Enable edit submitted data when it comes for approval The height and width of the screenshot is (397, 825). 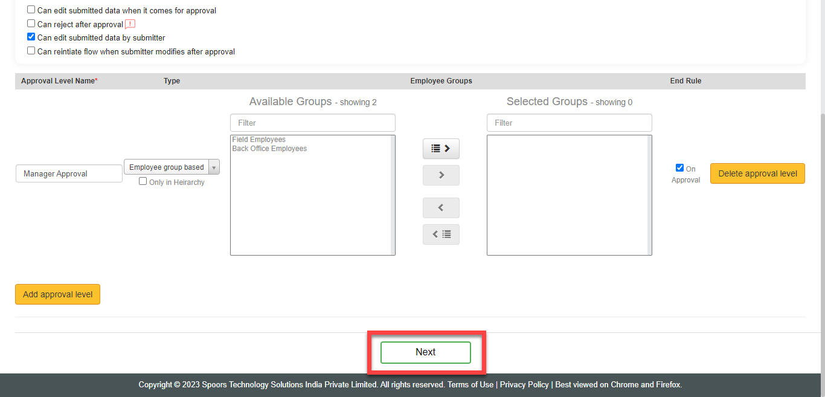31,10
